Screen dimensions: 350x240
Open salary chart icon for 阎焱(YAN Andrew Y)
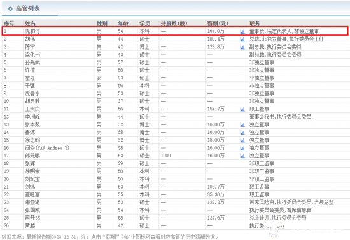point(242,148)
